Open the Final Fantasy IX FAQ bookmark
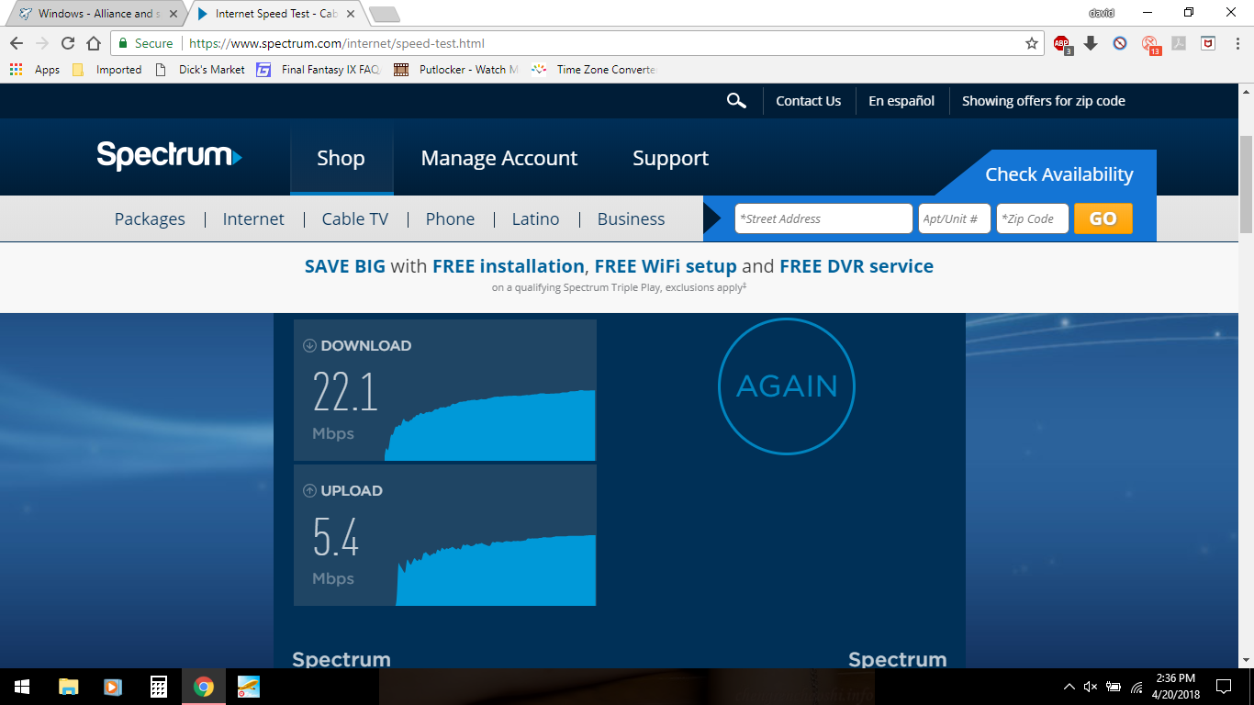Screen dimensions: 1254x705 pos(319,69)
